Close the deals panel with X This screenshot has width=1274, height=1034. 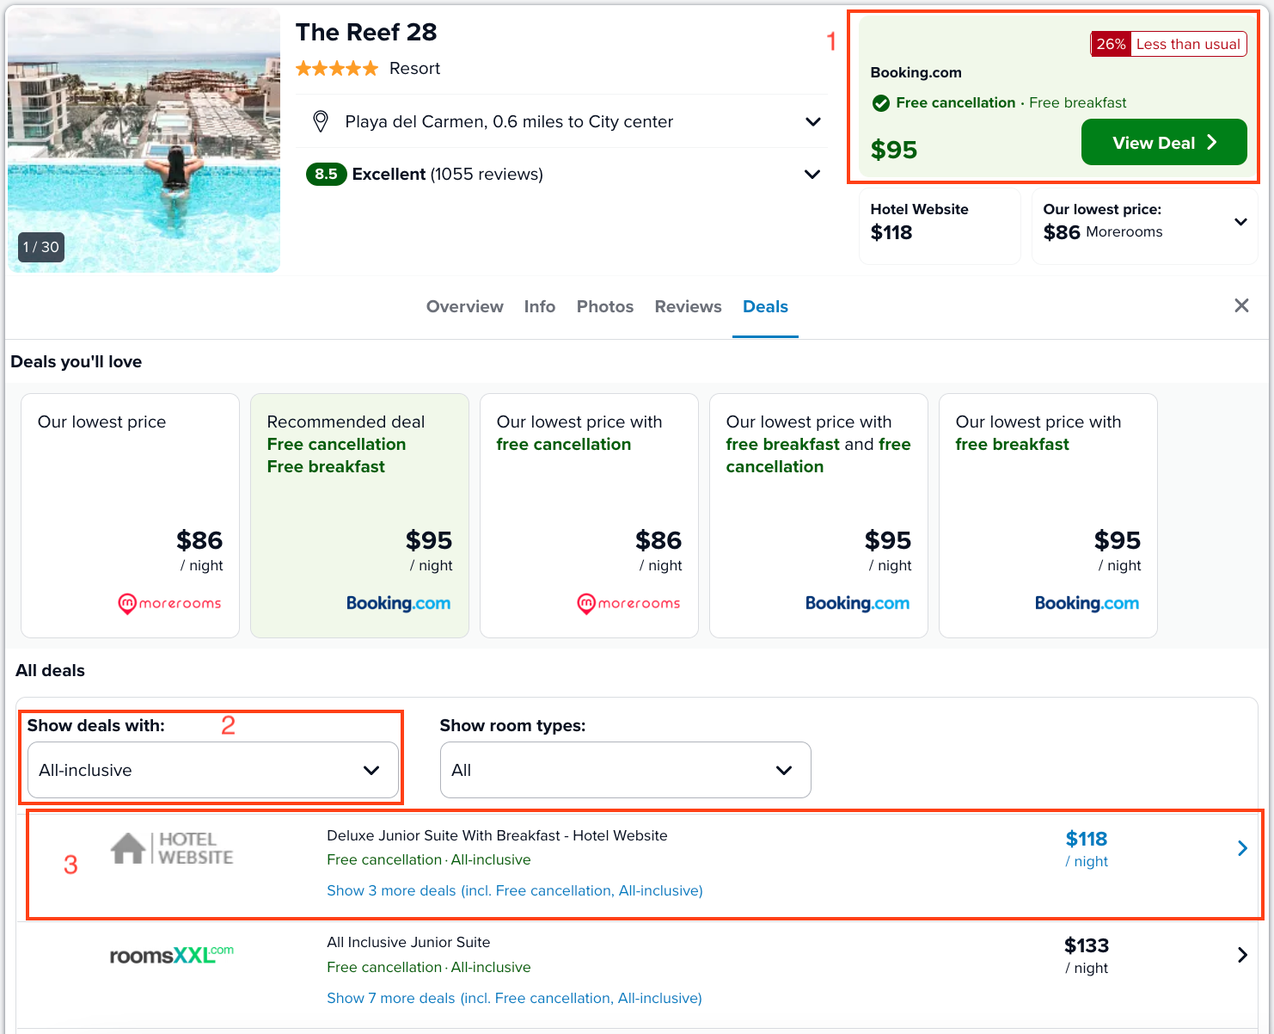(1241, 305)
